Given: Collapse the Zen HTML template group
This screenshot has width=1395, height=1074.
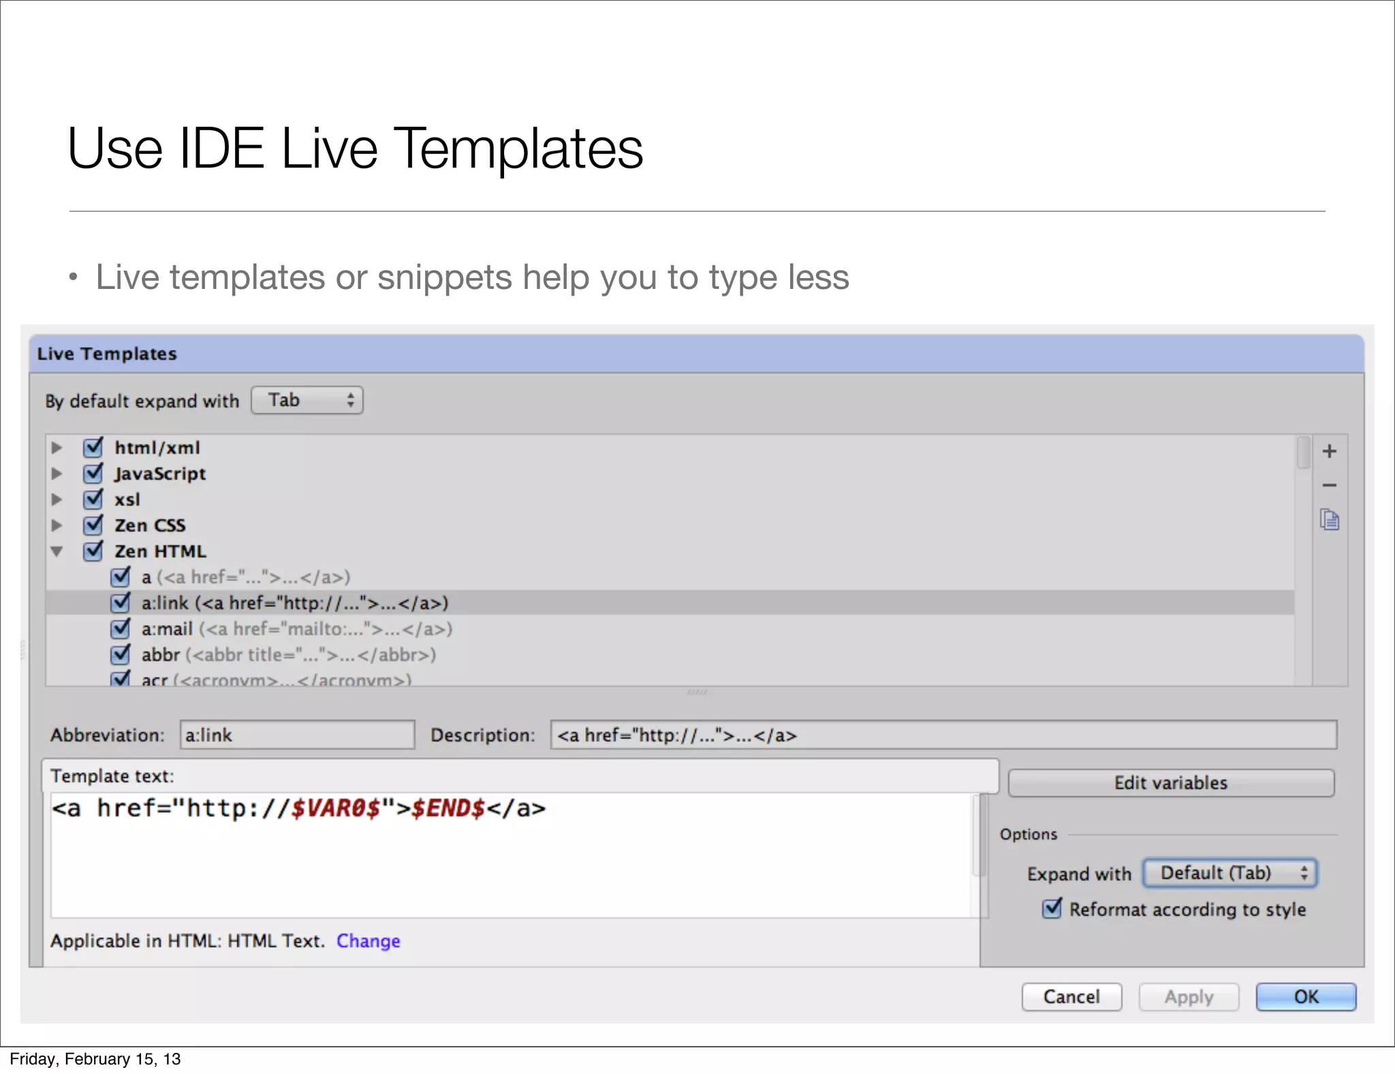Looking at the screenshot, I should (57, 552).
